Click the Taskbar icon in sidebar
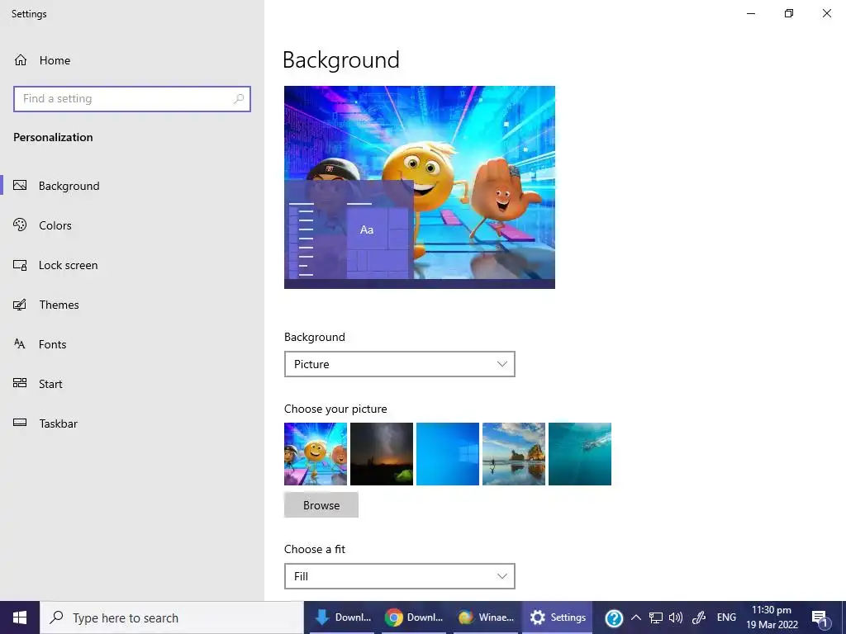846x634 pixels. (20, 423)
